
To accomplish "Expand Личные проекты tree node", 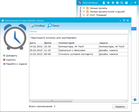I will [x=84, y=8].
